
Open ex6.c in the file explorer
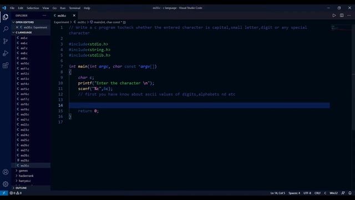pyautogui.click(x=24, y=43)
